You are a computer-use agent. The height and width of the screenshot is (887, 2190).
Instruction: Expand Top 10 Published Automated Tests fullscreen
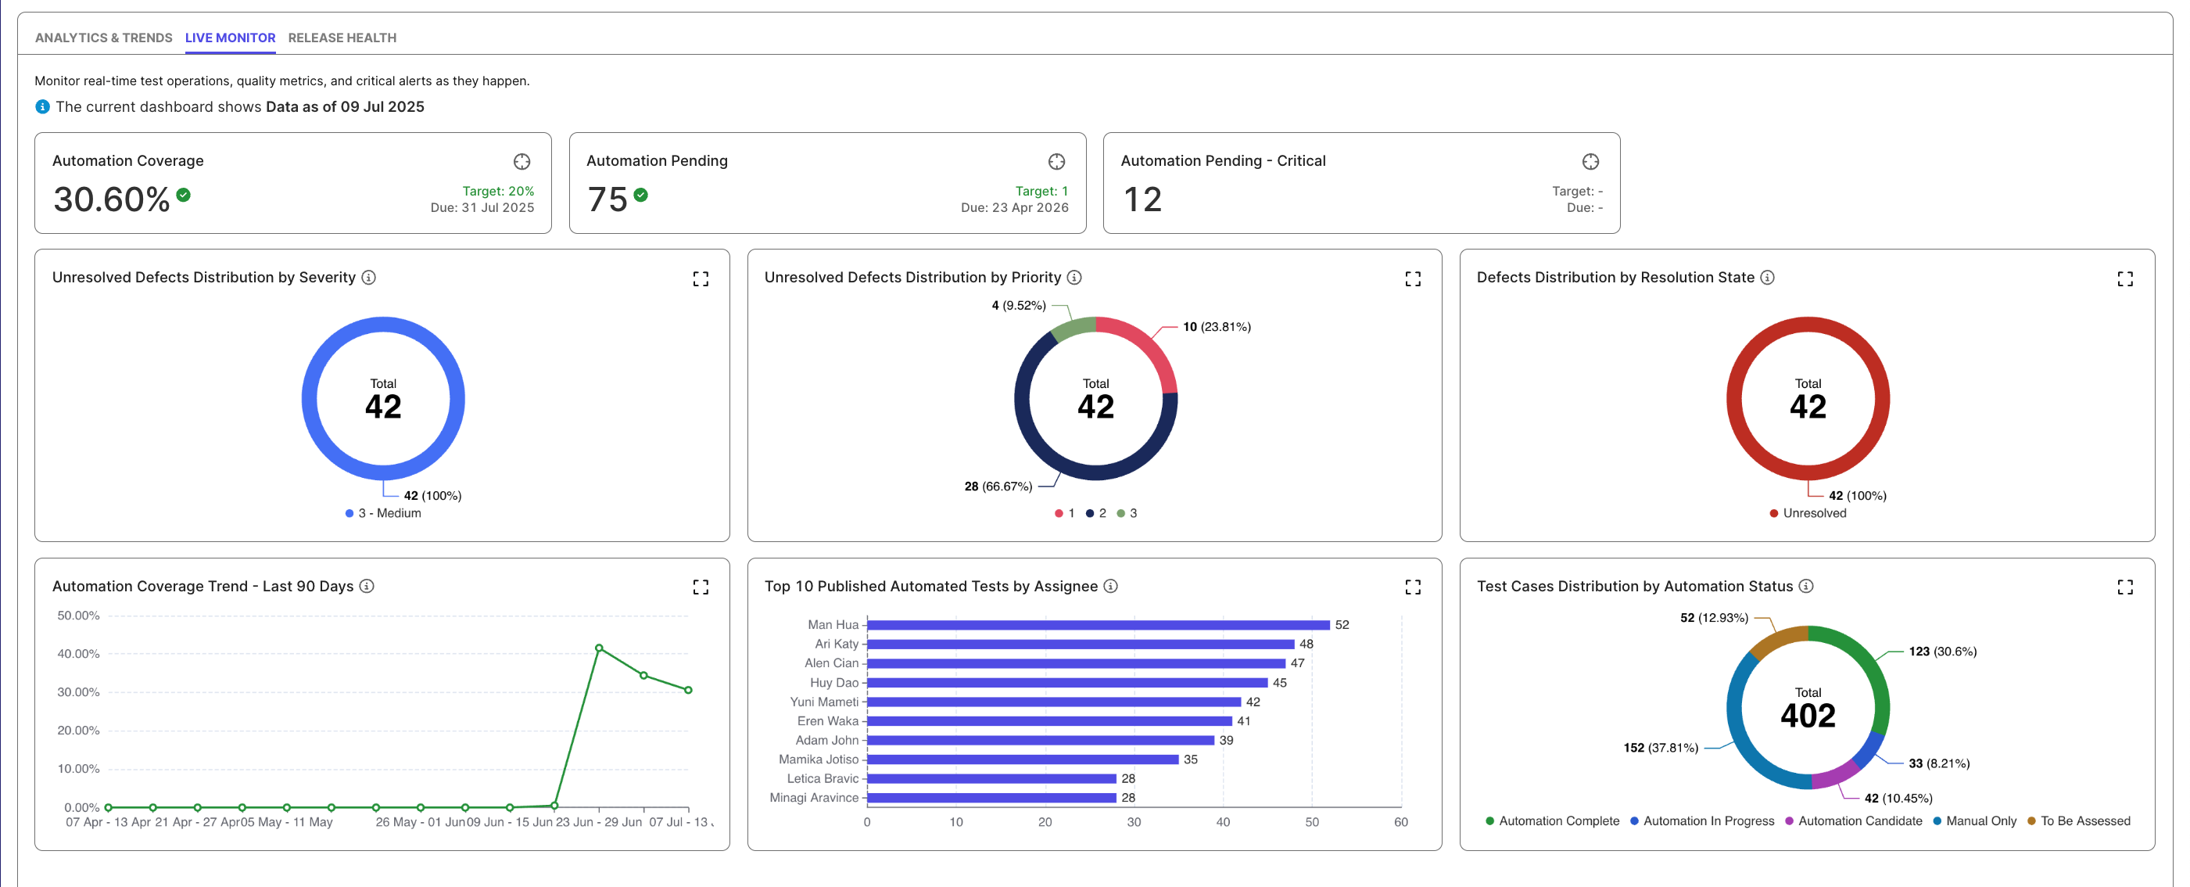click(x=1412, y=587)
